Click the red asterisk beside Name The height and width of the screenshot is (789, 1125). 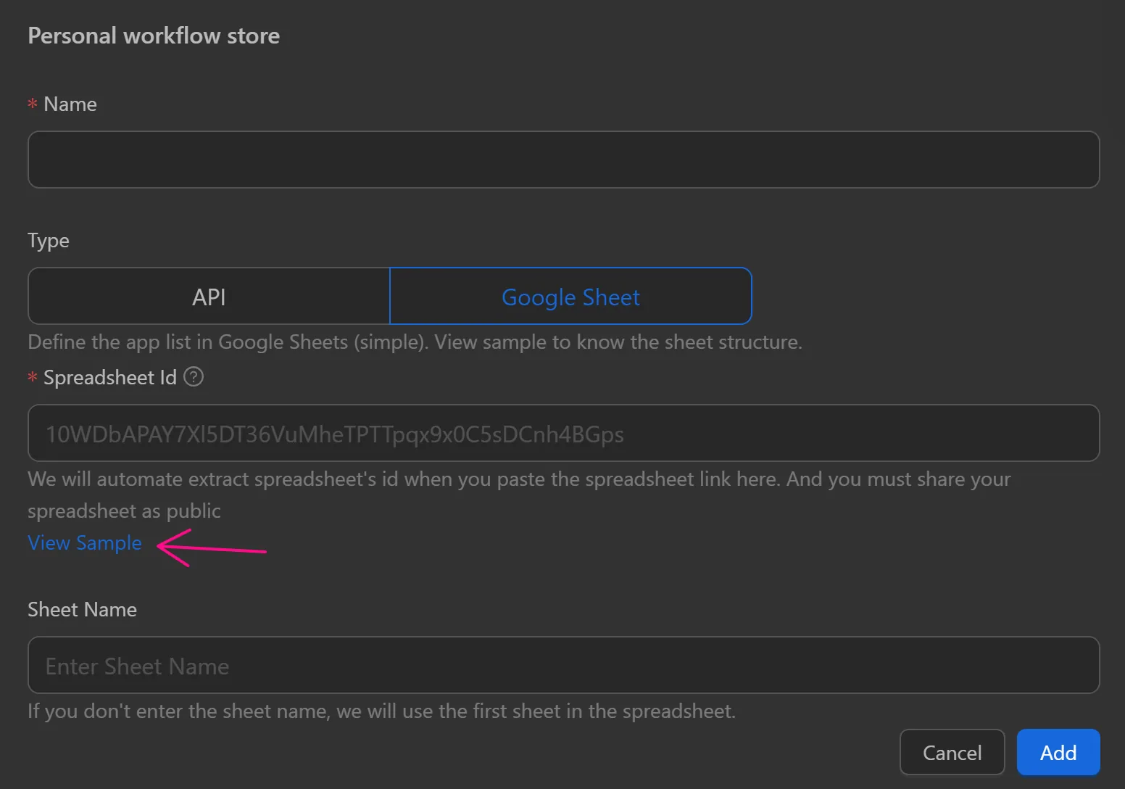(32, 104)
